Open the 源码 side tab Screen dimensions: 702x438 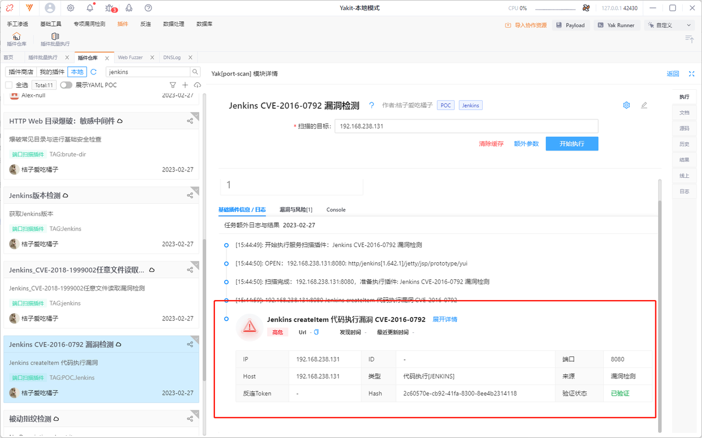[684, 128]
